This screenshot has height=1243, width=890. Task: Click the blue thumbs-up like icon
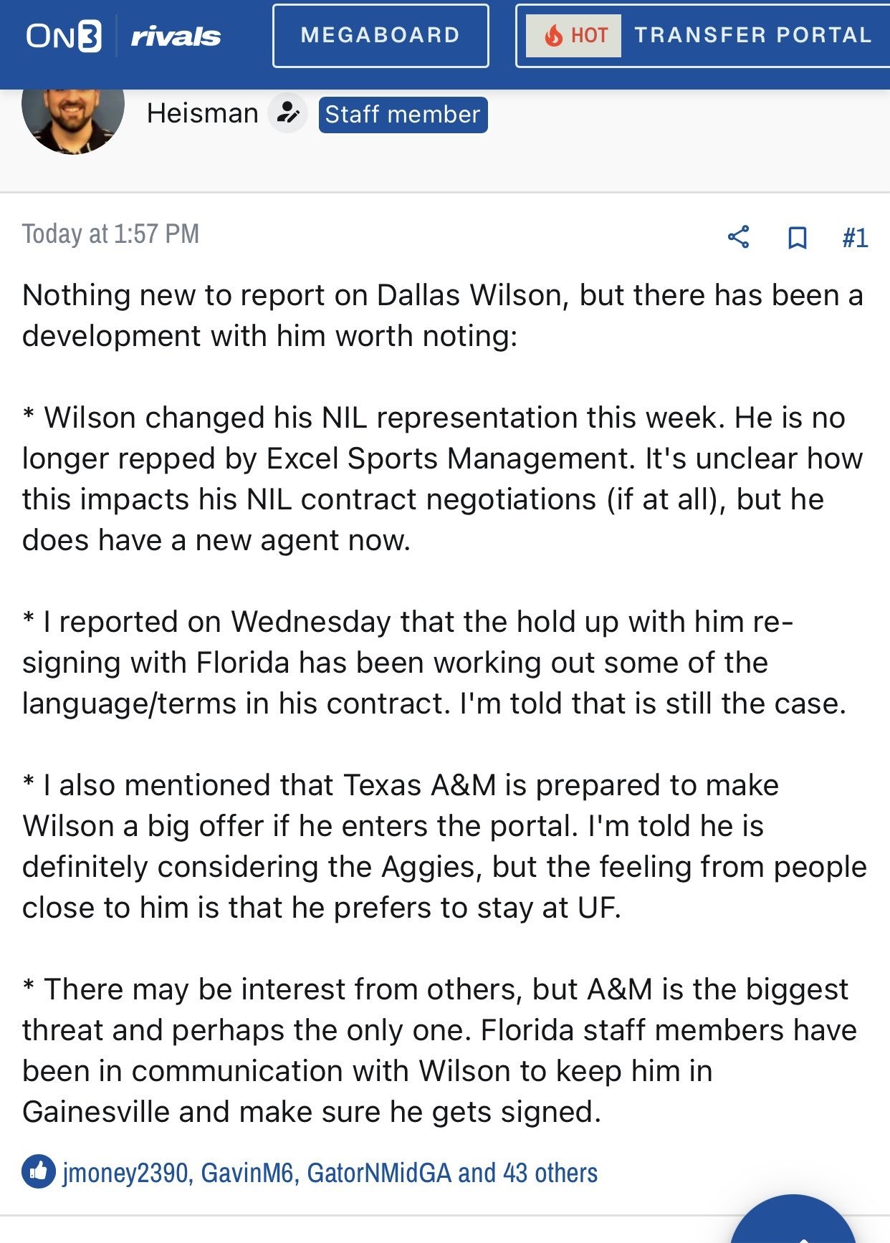39,1172
